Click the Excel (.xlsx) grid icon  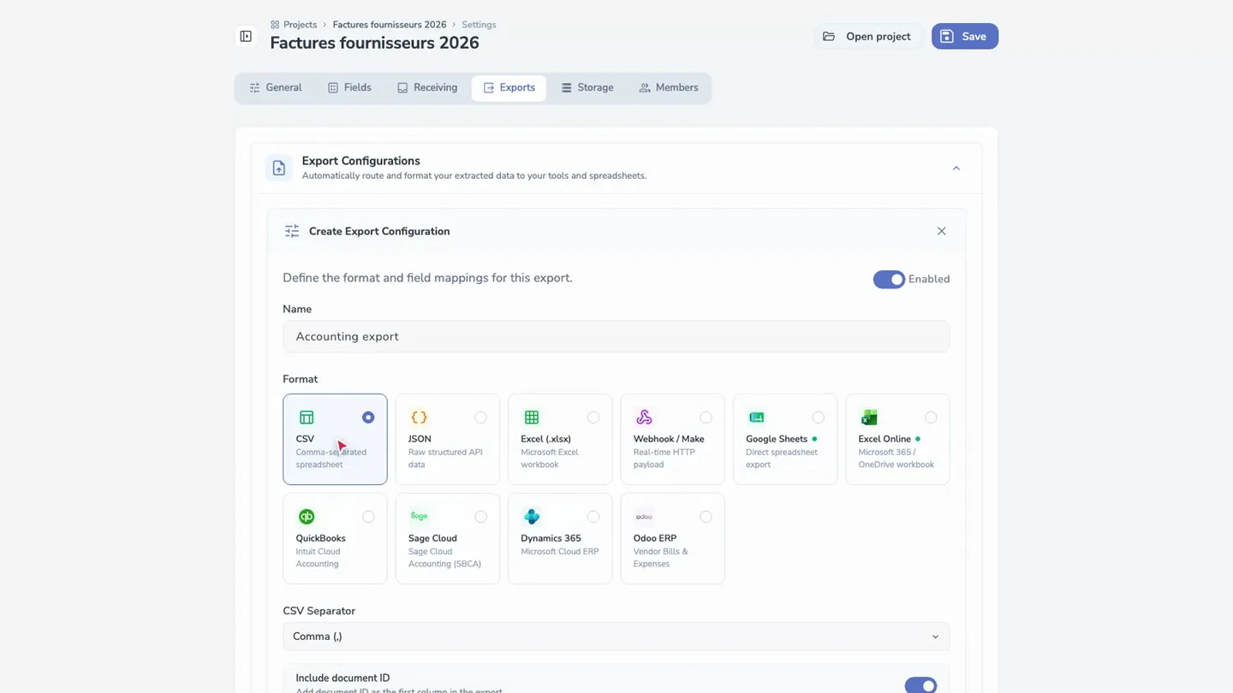pos(532,418)
